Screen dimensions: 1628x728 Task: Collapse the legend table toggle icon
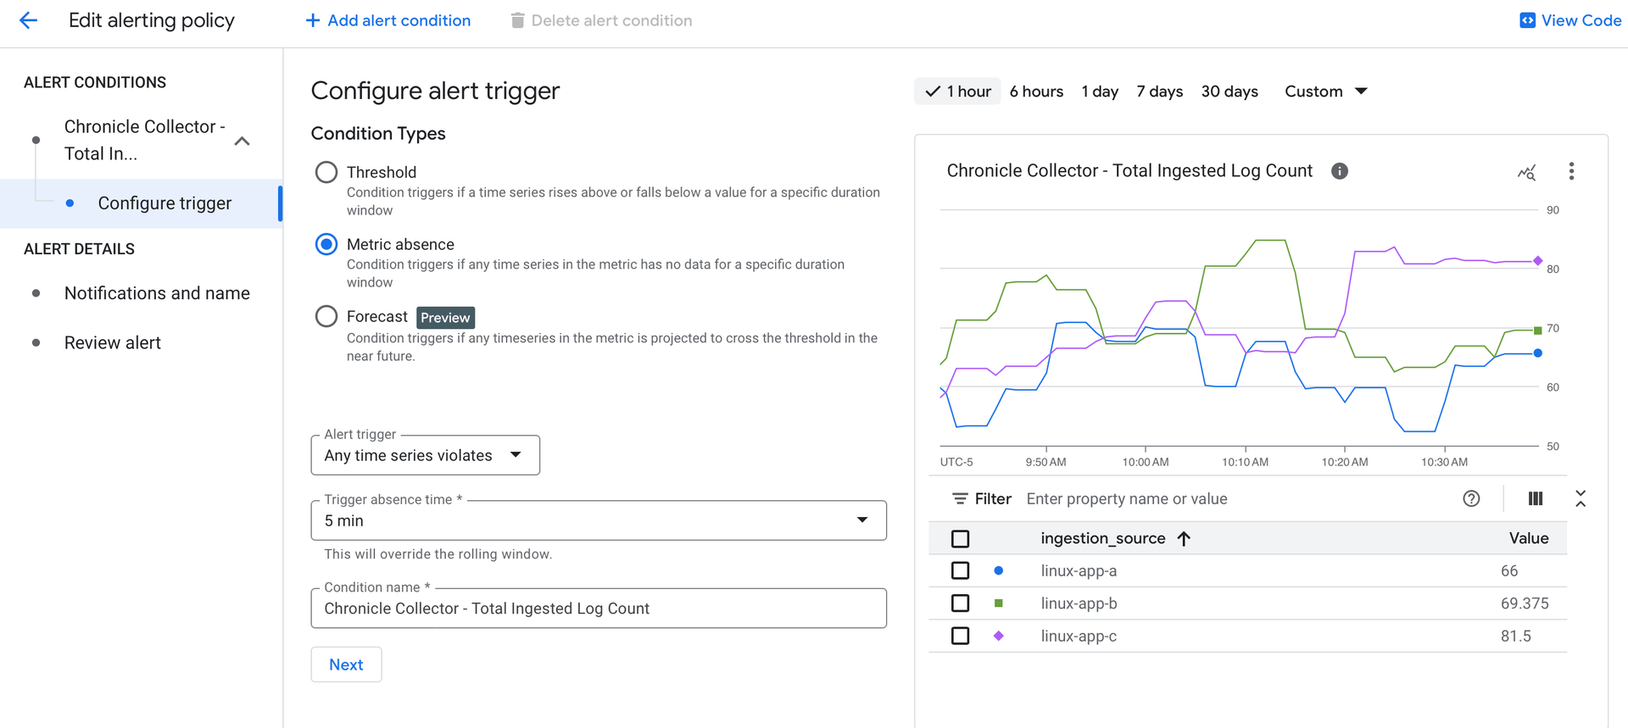coord(1581,498)
